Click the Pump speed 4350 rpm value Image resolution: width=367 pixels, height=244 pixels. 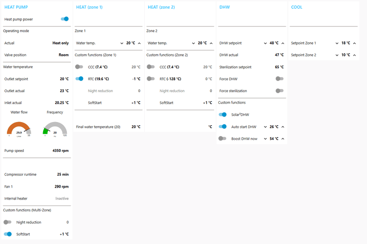[x=61, y=150]
